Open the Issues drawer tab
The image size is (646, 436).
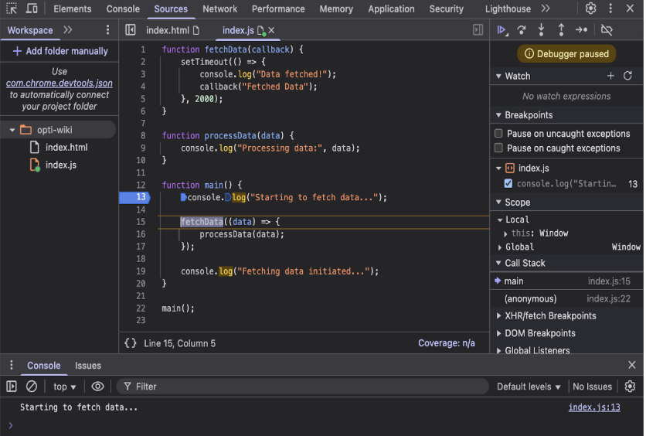click(88, 366)
